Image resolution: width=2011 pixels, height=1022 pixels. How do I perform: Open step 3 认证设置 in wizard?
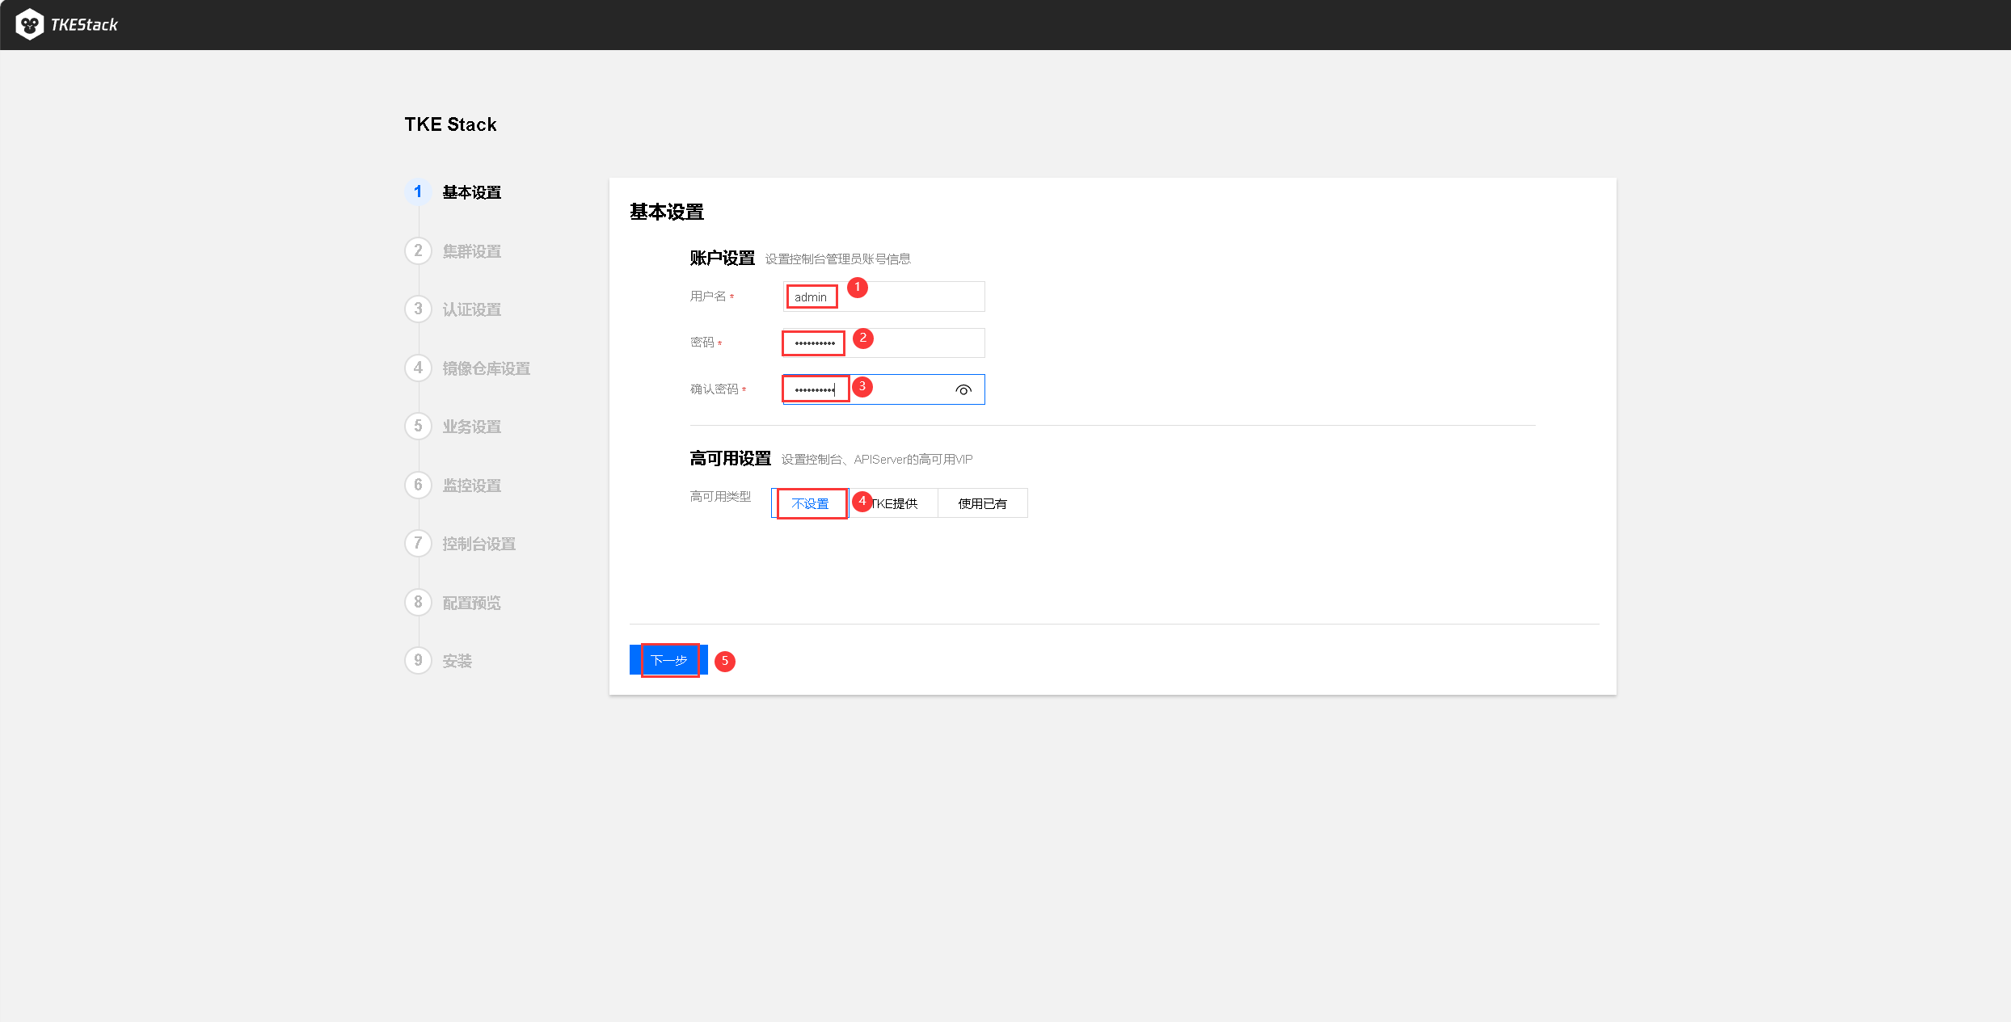tap(453, 309)
